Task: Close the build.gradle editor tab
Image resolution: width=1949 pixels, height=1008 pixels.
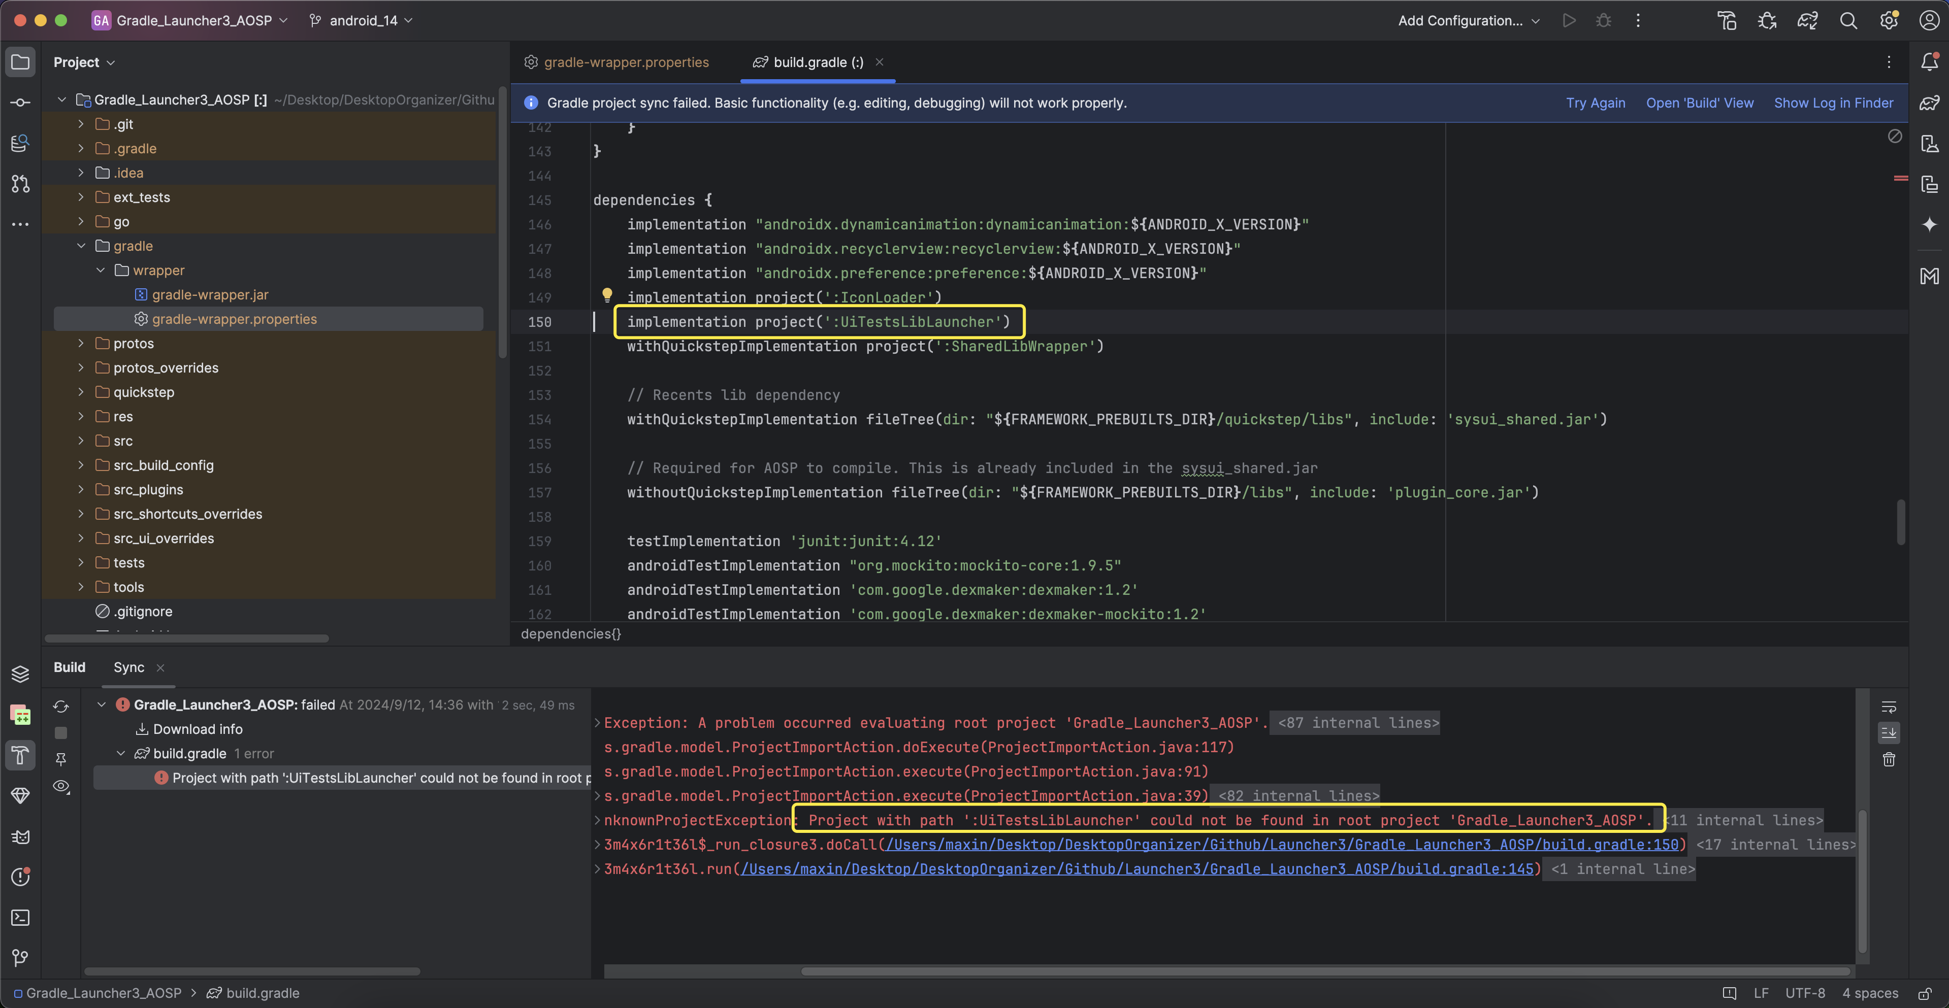Action: coord(879,62)
